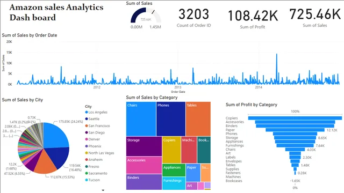This screenshot has height=193, width=344.
Task: Click the Accessories treemap tile
Action: 144,165
